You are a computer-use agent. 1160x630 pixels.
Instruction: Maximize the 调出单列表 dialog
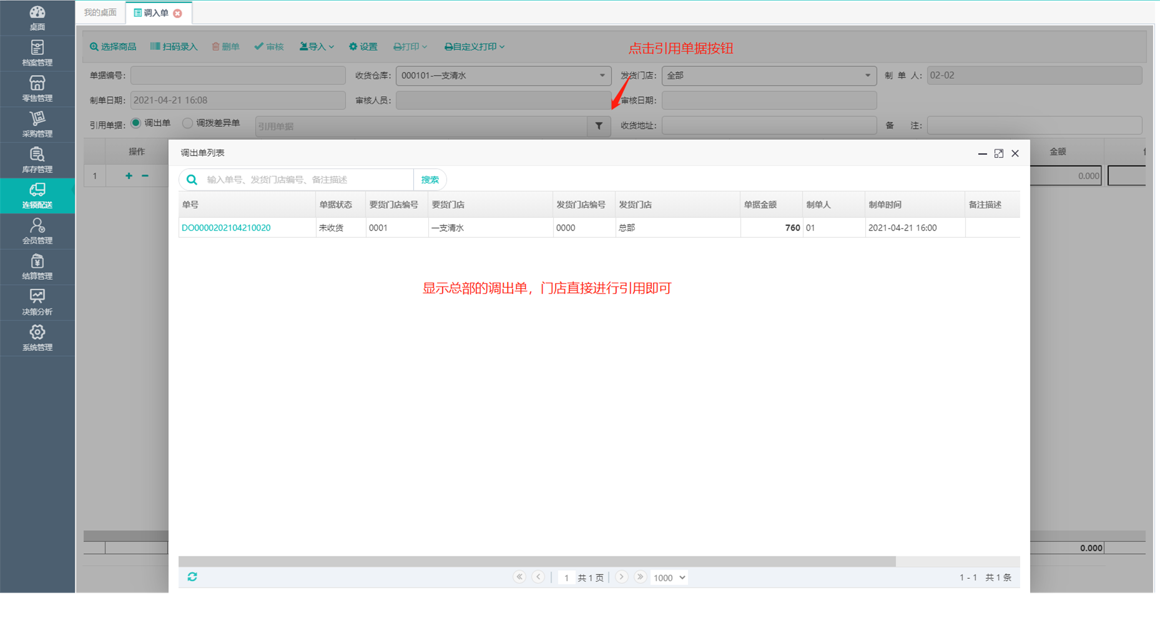999,154
